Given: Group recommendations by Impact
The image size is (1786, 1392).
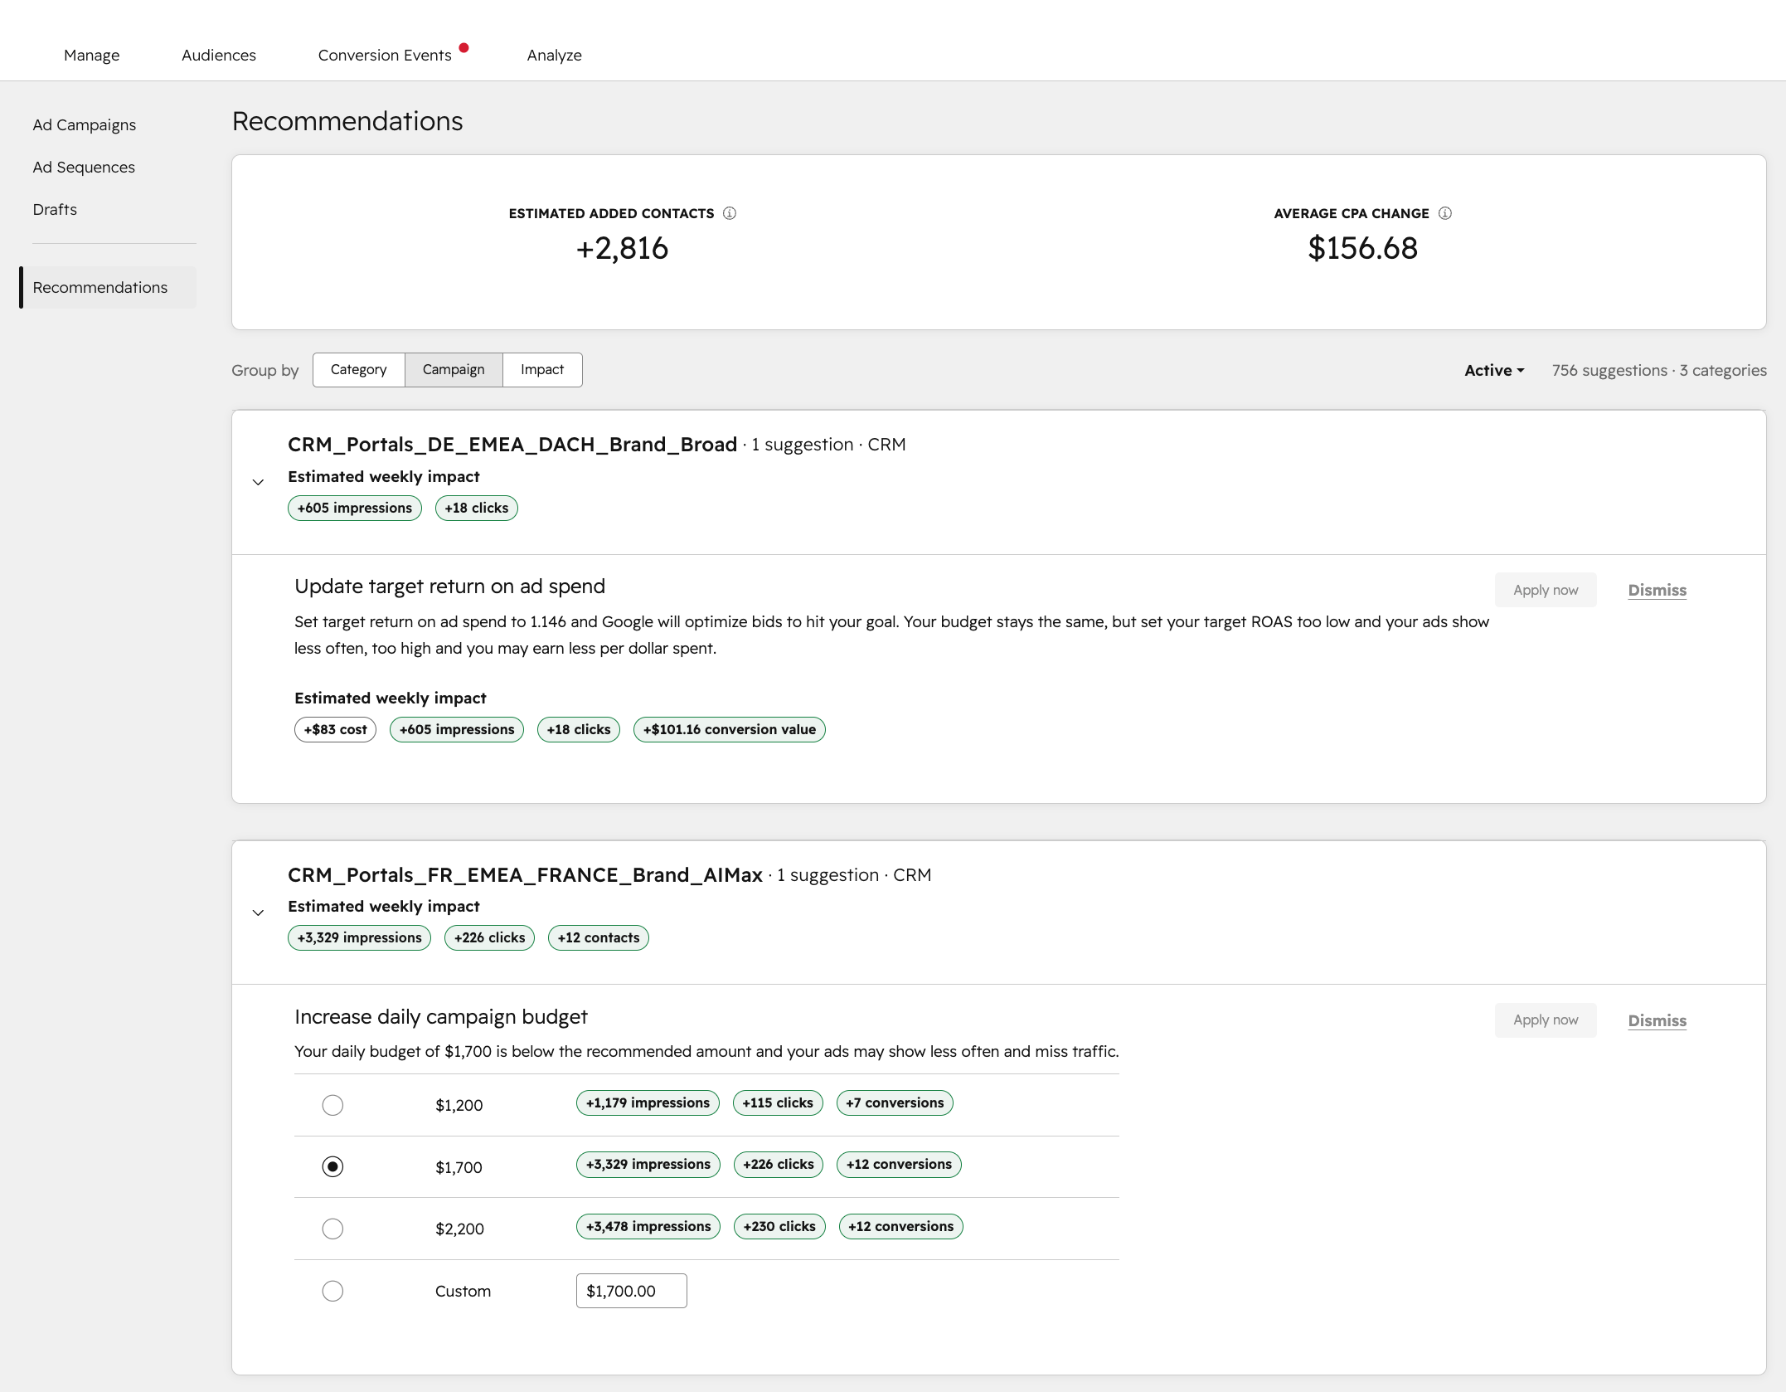Looking at the screenshot, I should [x=542, y=369].
